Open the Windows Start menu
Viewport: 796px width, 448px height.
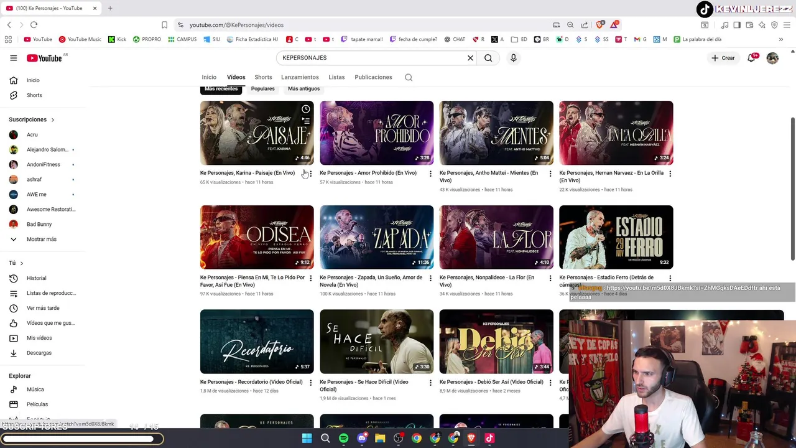pos(307,438)
